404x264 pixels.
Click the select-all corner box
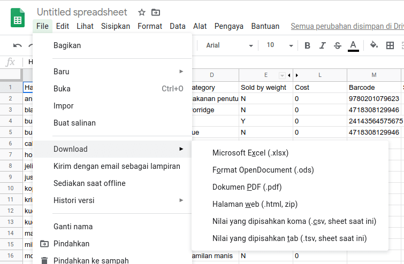click(10, 75)
